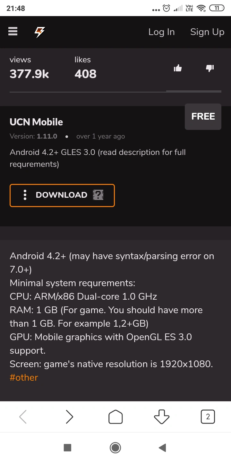The image size is (231, 463).
Task: Click the FREE price badge
Action: pos(203,116)
